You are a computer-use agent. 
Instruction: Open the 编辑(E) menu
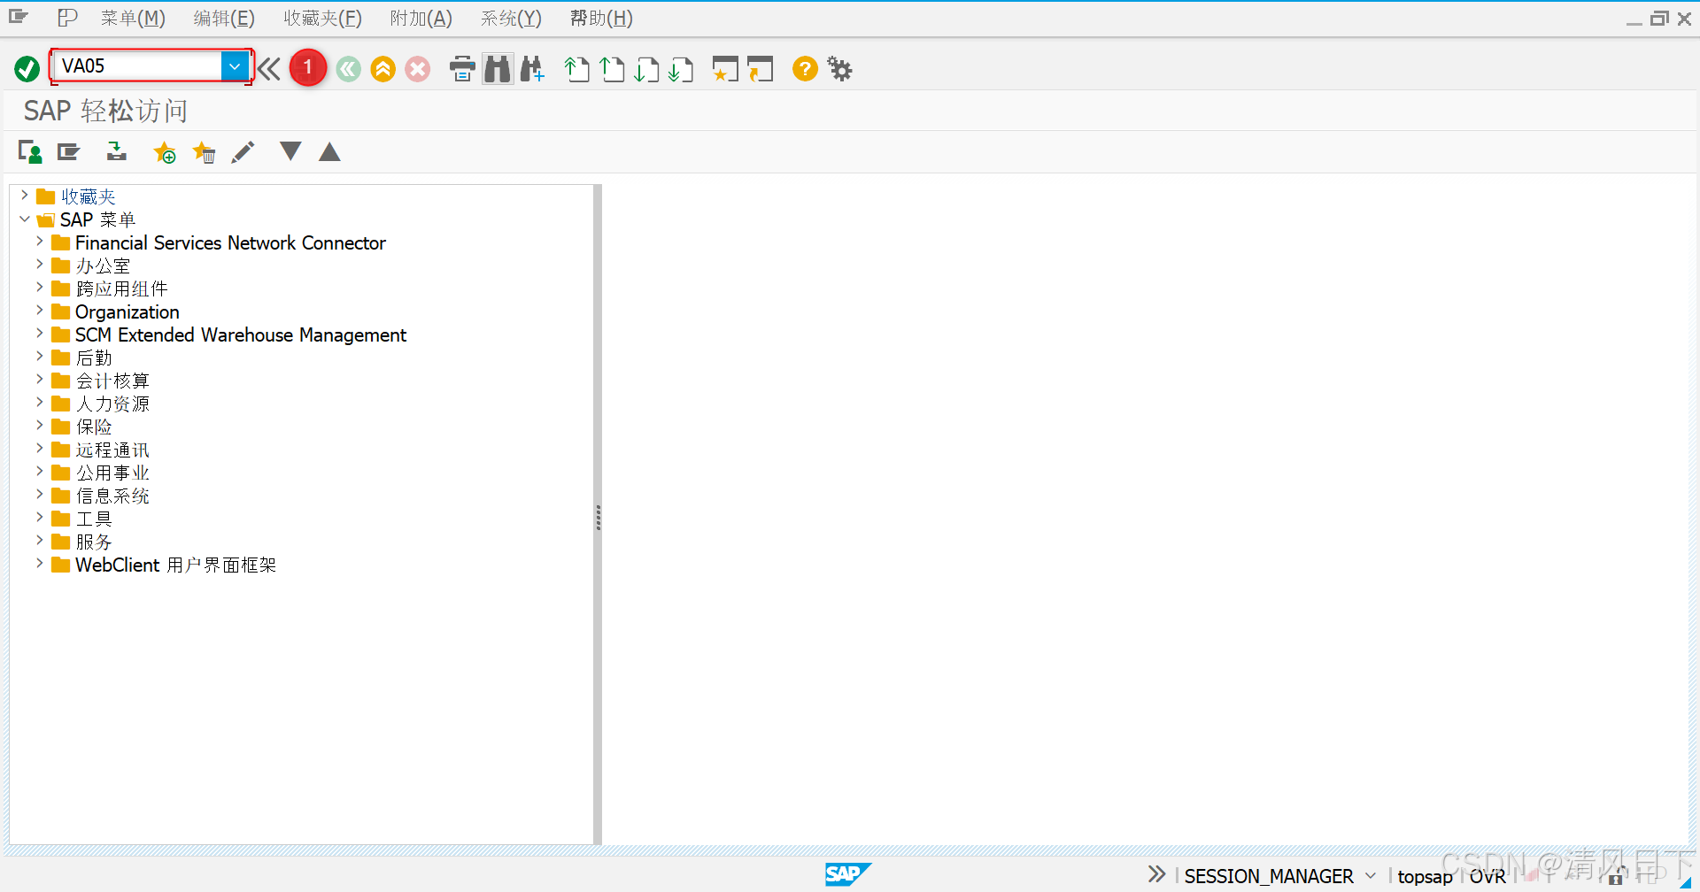[x=224, y=19]
